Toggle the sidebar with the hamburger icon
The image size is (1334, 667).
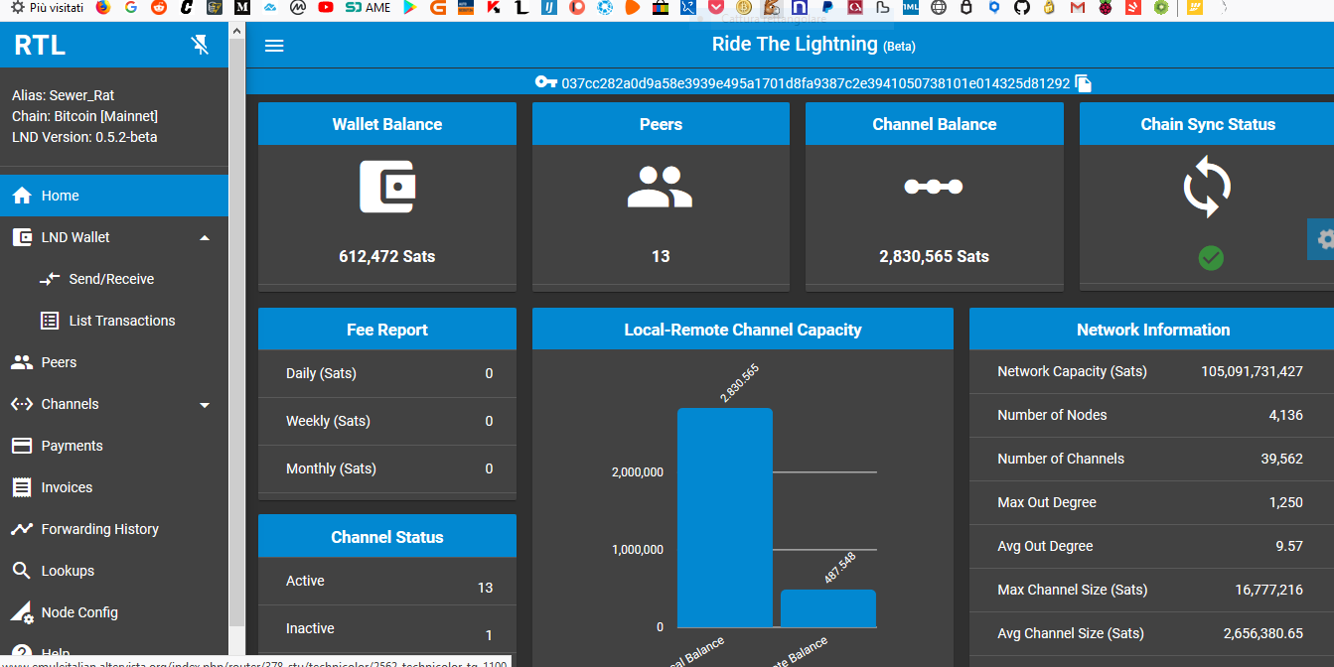click(x=274, y=45)
